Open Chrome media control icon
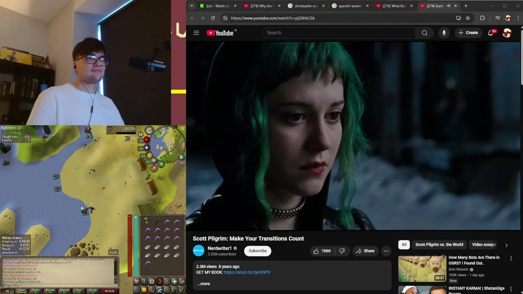 pyautogui.click(x=497, y=18)
